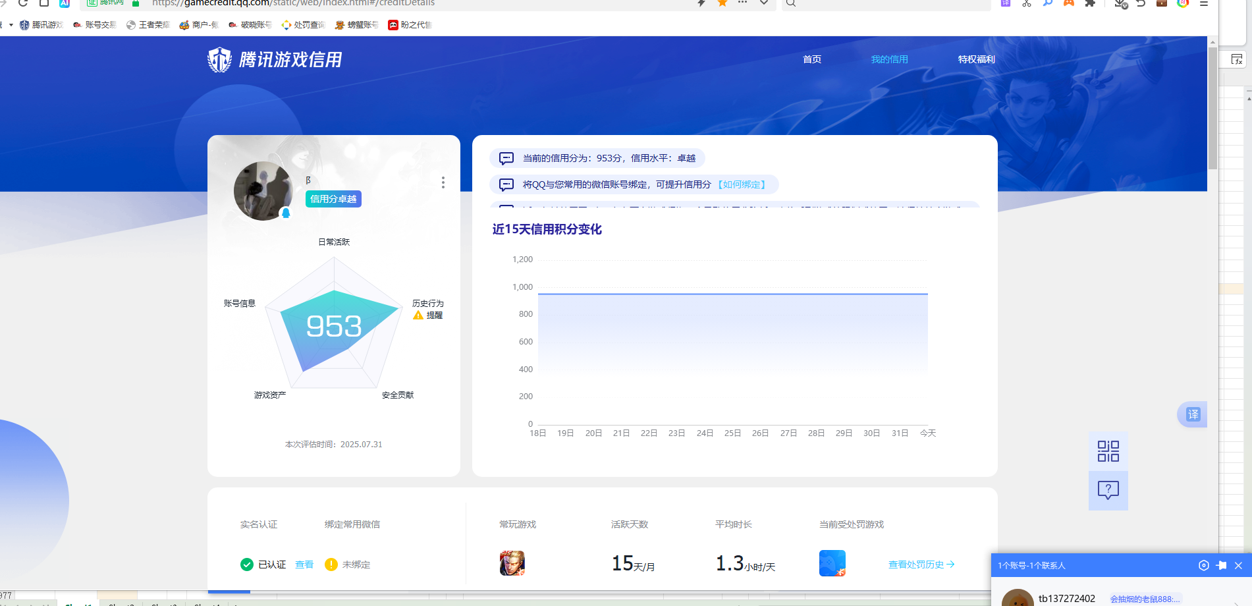Click the yellow 未绑定 exclamation icon
The height and width of the screenshot is (606, 1252).
(x=331, y=565)
